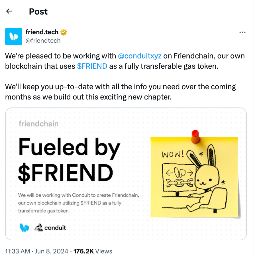The height and width of the screenshot is (258, 255).
Task: Click the red pushpin on the sticky note
Action: [x=195, y=136]
